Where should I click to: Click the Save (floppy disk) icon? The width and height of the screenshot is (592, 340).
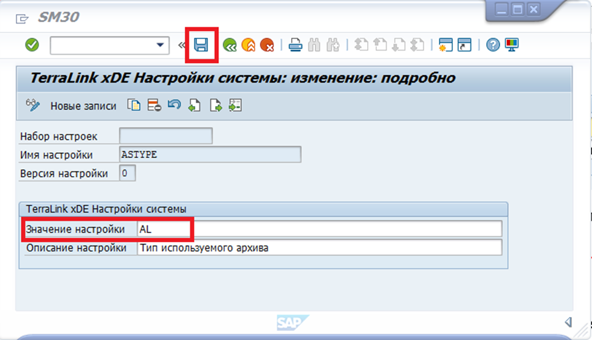(201, 45)
